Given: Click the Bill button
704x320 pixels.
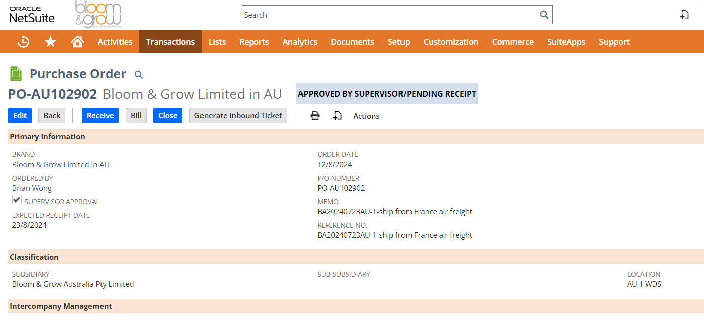Looking at the screenshot, I should click(x=136, y=115).
